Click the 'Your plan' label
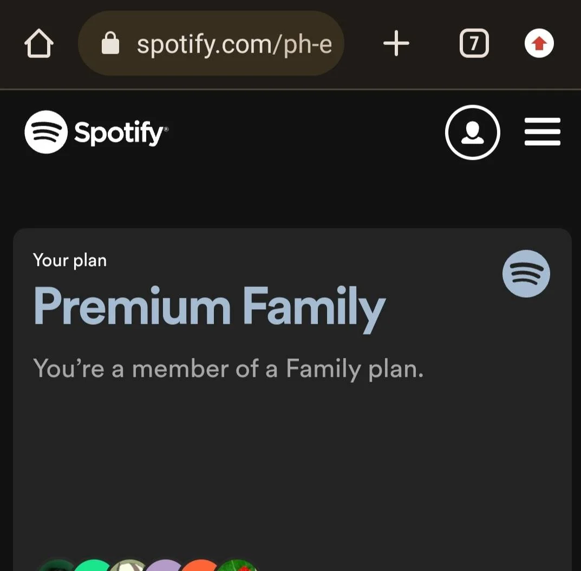This screenshot has height=571, width=581. (x=70, y=260)
